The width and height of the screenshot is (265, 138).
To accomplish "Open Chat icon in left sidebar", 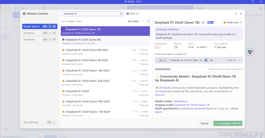I will point(6,9).
